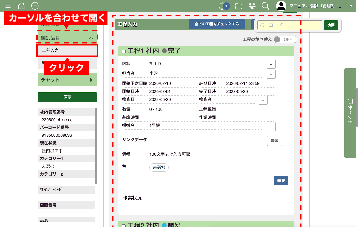Select 工程入力 in the sidebar

point(67,50)
